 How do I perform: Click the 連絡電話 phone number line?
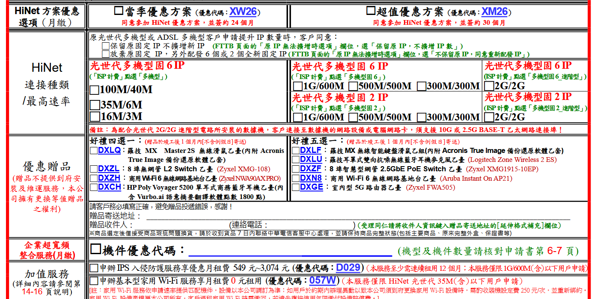pos(312,225)
